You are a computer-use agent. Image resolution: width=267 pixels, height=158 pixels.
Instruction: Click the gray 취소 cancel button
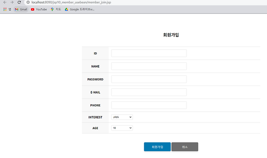(185, 147)
